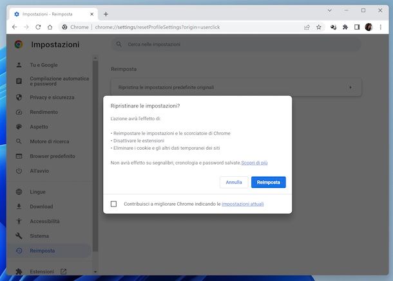This screenshot has width=393, height=281.
Task: Close the Impostazioni - Reimposta tab
Action: [91, 14]
